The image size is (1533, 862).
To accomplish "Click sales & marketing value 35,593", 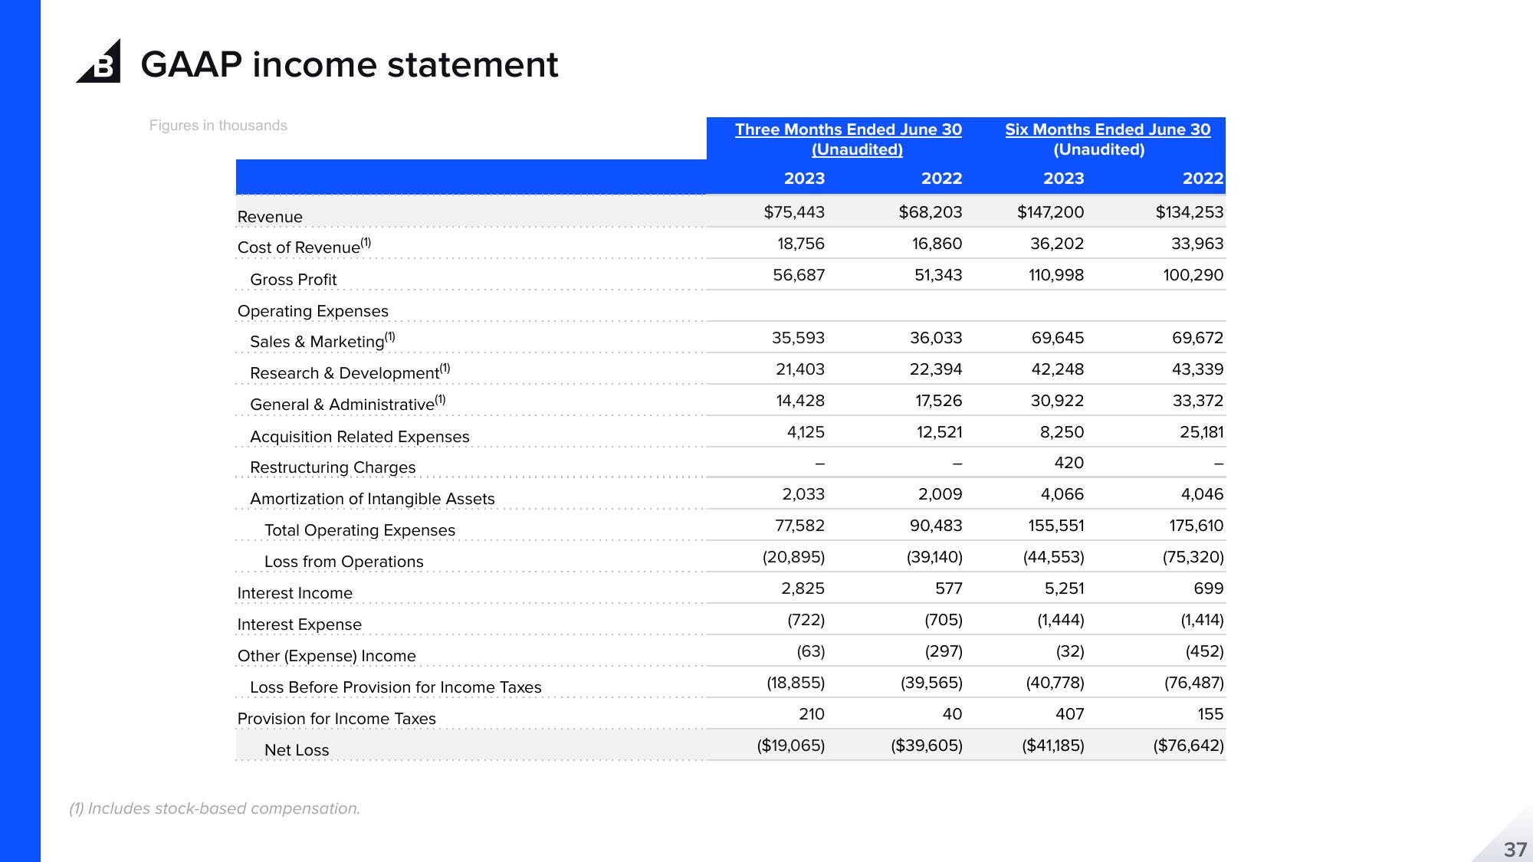I will tap(799, 338).
